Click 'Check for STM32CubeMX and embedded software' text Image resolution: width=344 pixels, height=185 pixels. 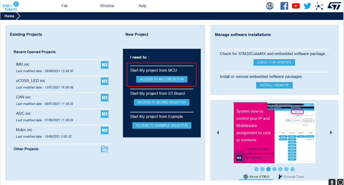click(x=274, y=54)
